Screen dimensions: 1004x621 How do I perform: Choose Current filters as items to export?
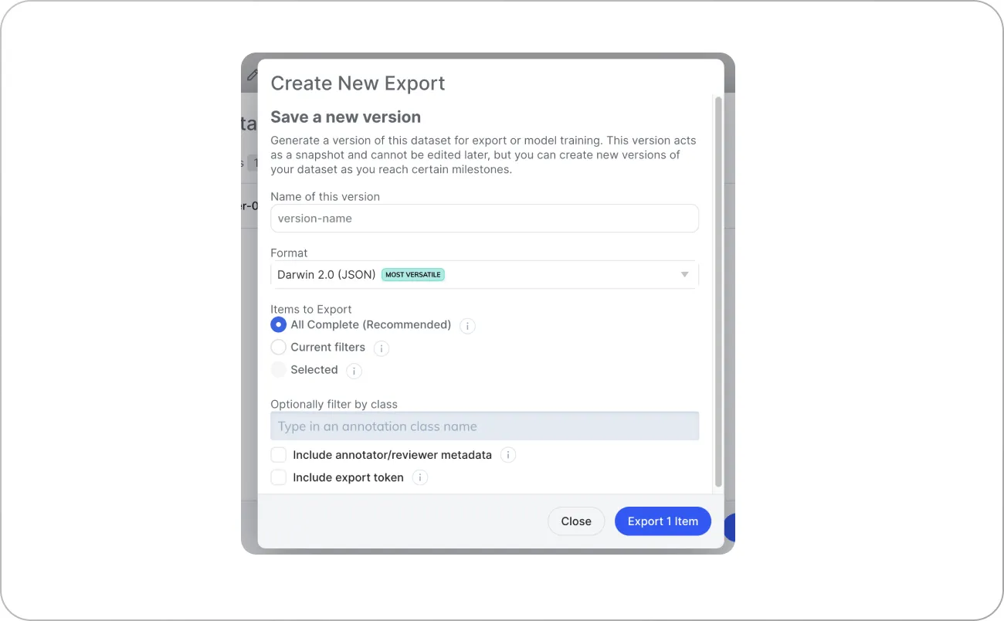pos(278,347)
